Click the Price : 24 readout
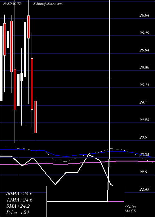The height and width of the screenshot is (217, 155). [18, 212]
